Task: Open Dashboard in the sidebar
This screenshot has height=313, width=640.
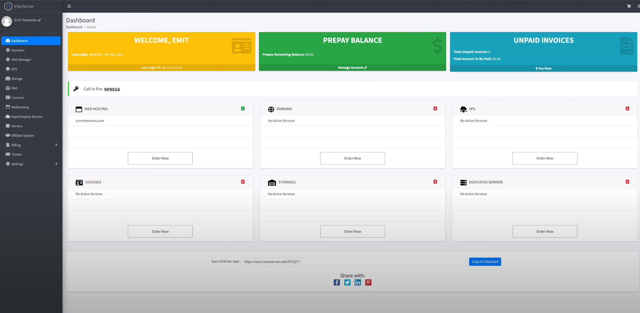Action: 31,41
